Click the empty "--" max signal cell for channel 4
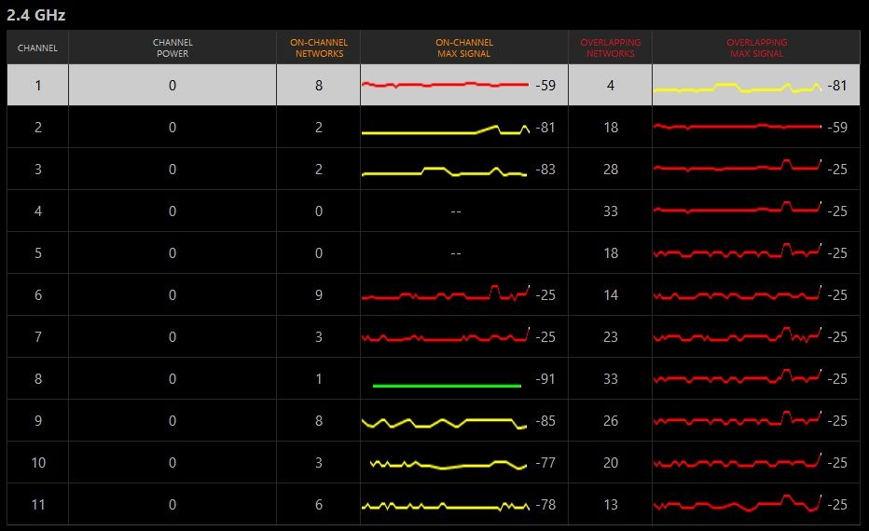The image size is (869, 531). 455,211
